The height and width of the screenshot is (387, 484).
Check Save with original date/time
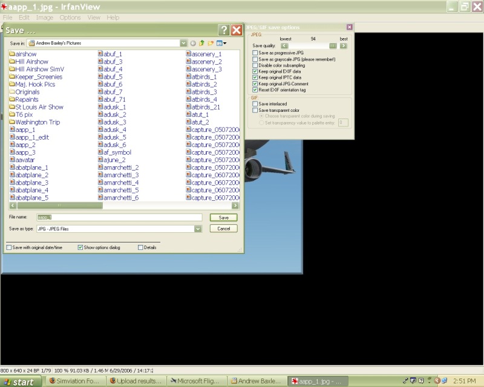pyautogui.click(x=9, y=247)
